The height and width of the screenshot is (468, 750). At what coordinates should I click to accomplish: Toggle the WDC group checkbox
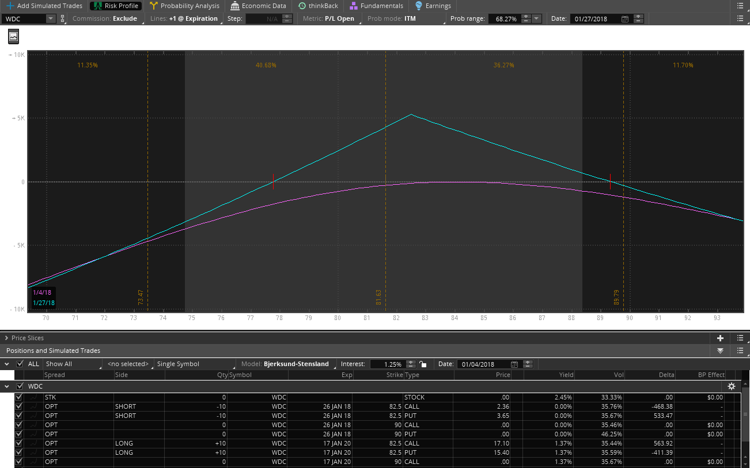[x=20, y=386]
